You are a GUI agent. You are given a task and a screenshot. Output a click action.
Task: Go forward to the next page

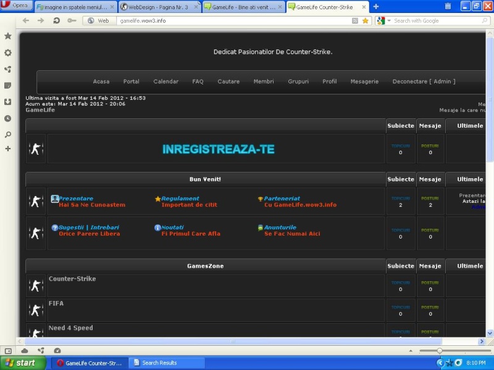pos(41,20)
